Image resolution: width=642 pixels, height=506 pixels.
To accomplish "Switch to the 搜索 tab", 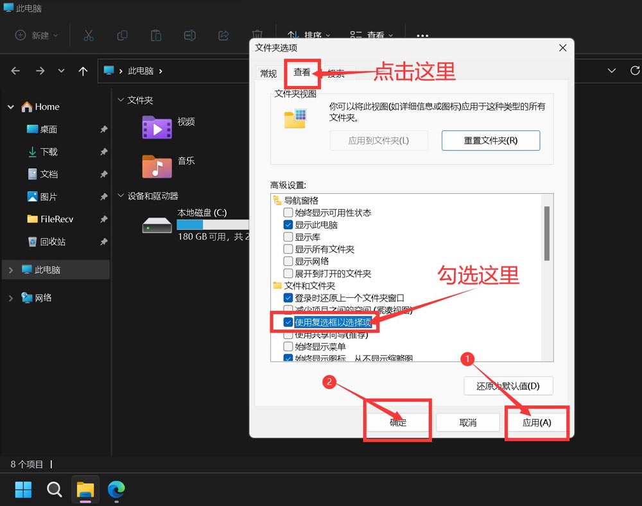I will [336, 73].
